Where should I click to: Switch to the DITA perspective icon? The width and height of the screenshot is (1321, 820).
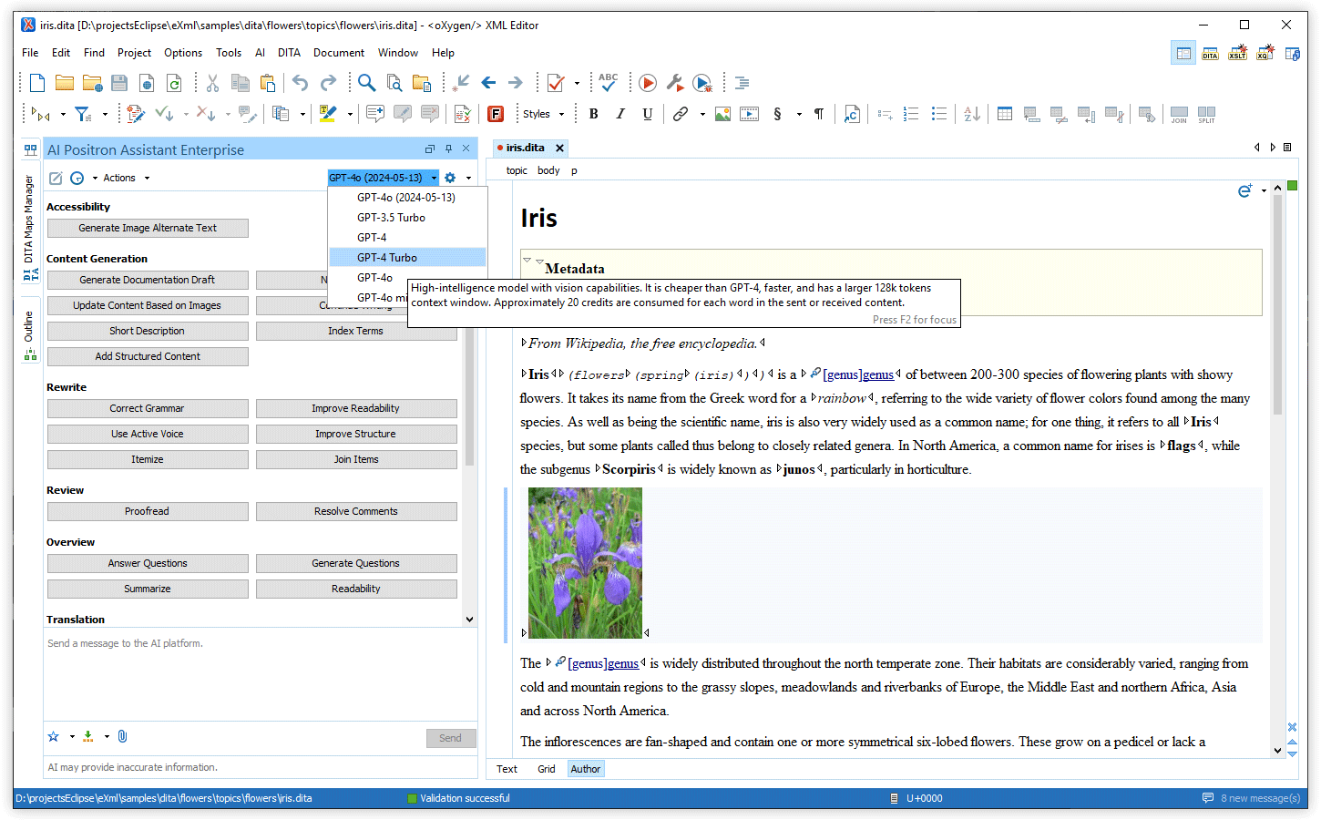point(1210,54)
